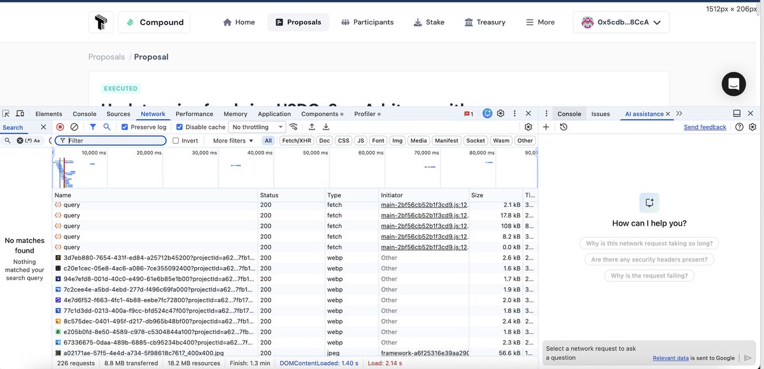Toggle drawer dock position icon
The width and height of the screenshot is (764, 369).
pyautogui.click(x=737, y=114)
